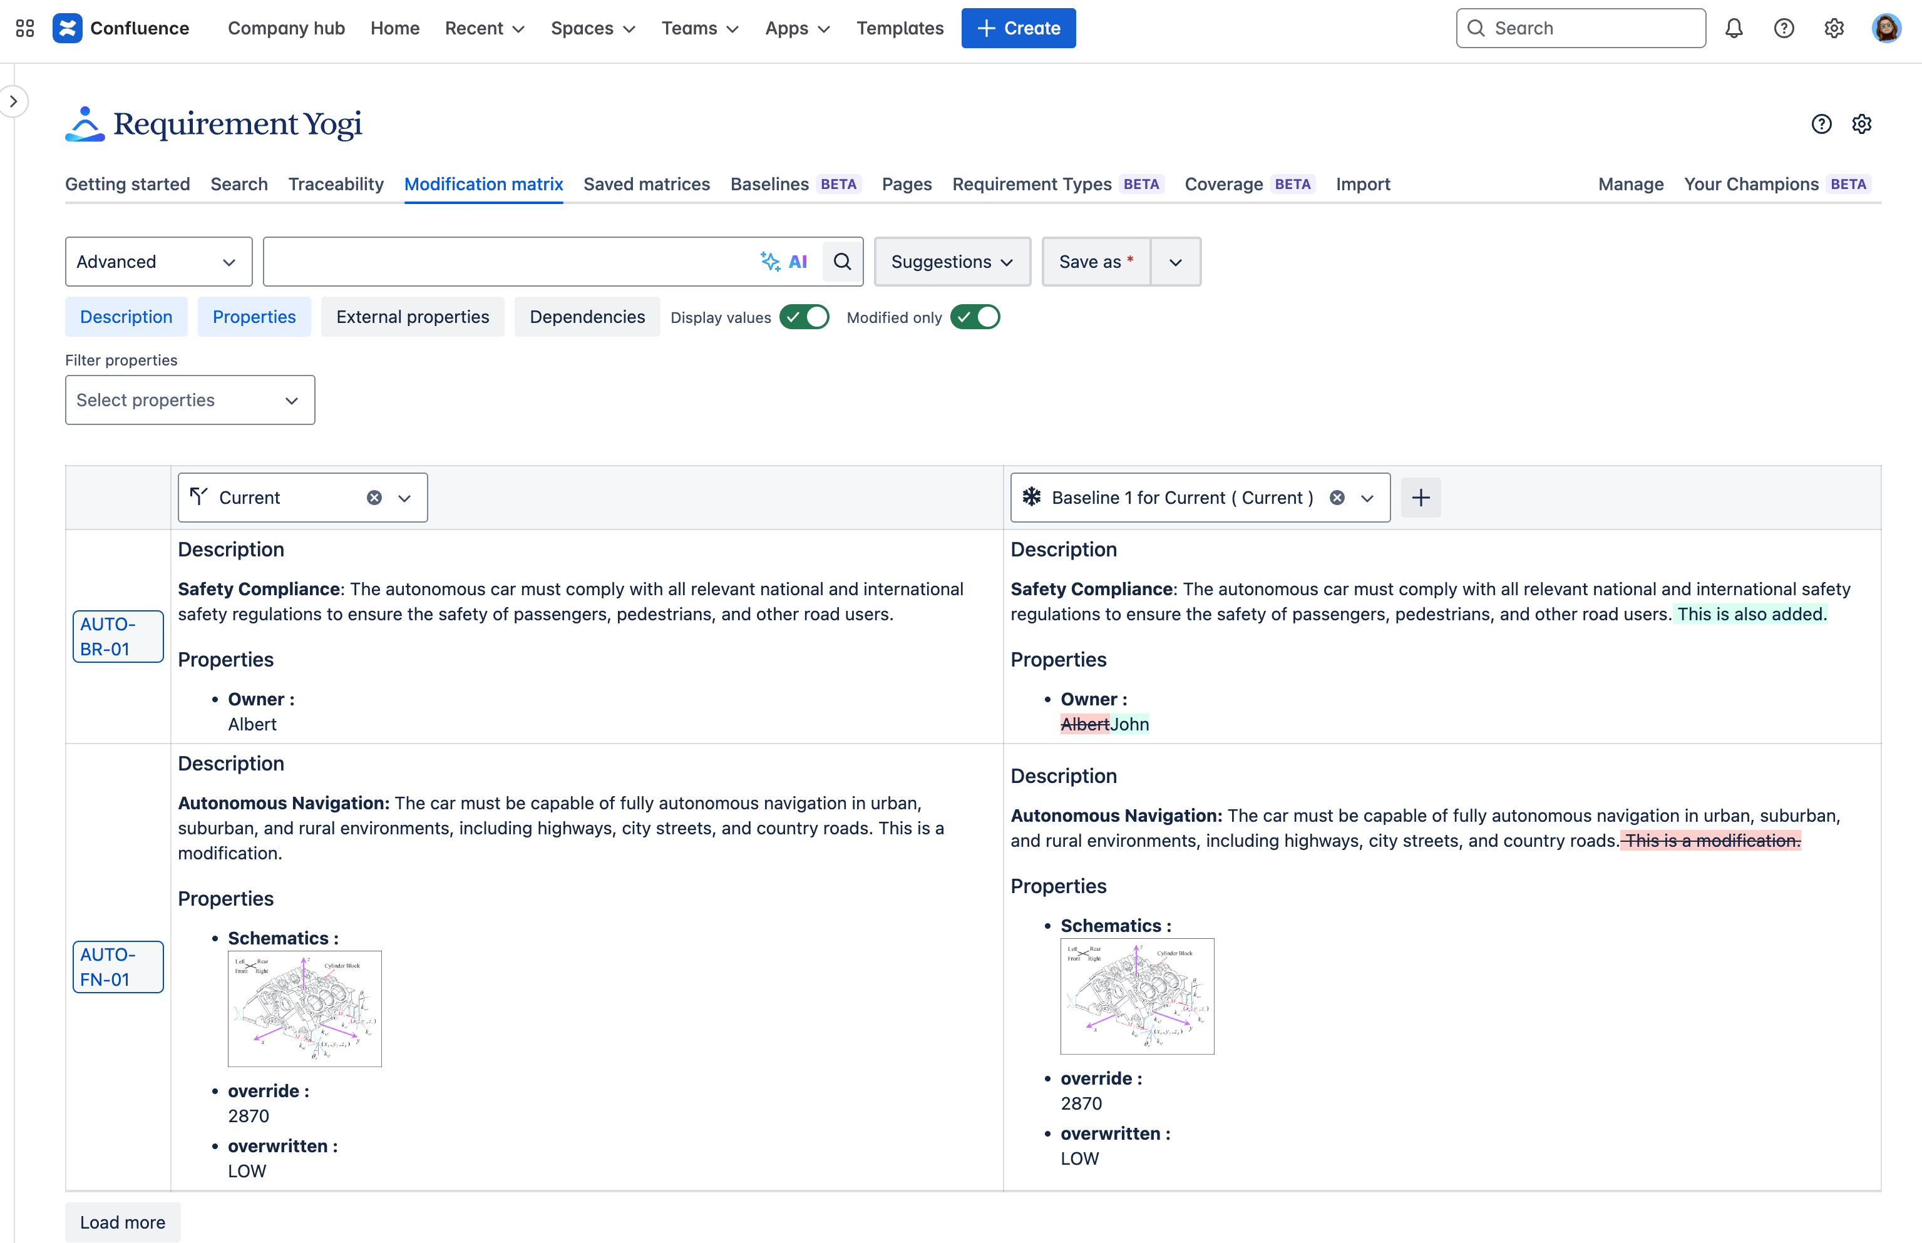Add a new baseline column with plus icon
The height and width of the screenshot is (1243, 1922).
point(1420,497)
